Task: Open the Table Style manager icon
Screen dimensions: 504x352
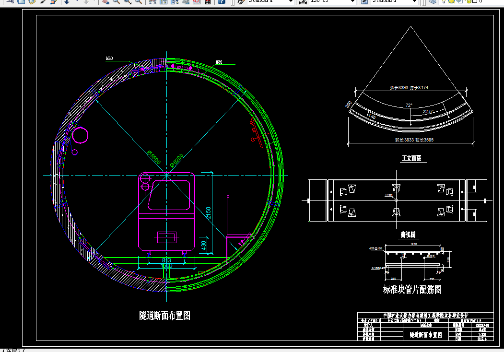Action: click(364, 1)
